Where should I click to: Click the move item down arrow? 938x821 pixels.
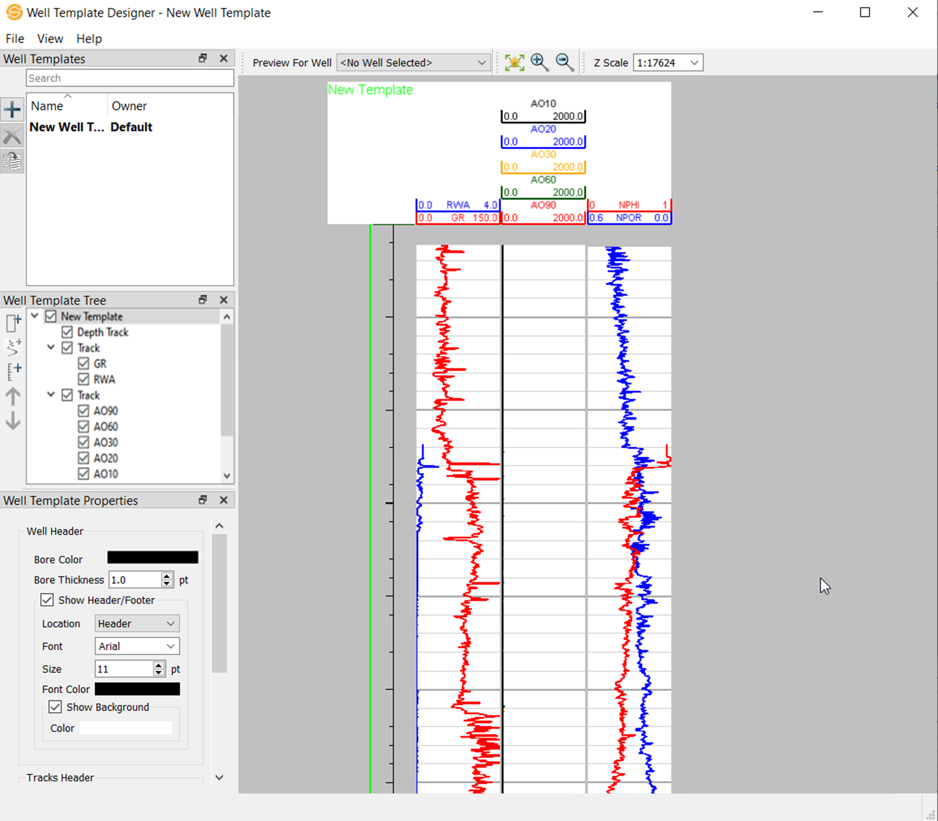point(13,420)
